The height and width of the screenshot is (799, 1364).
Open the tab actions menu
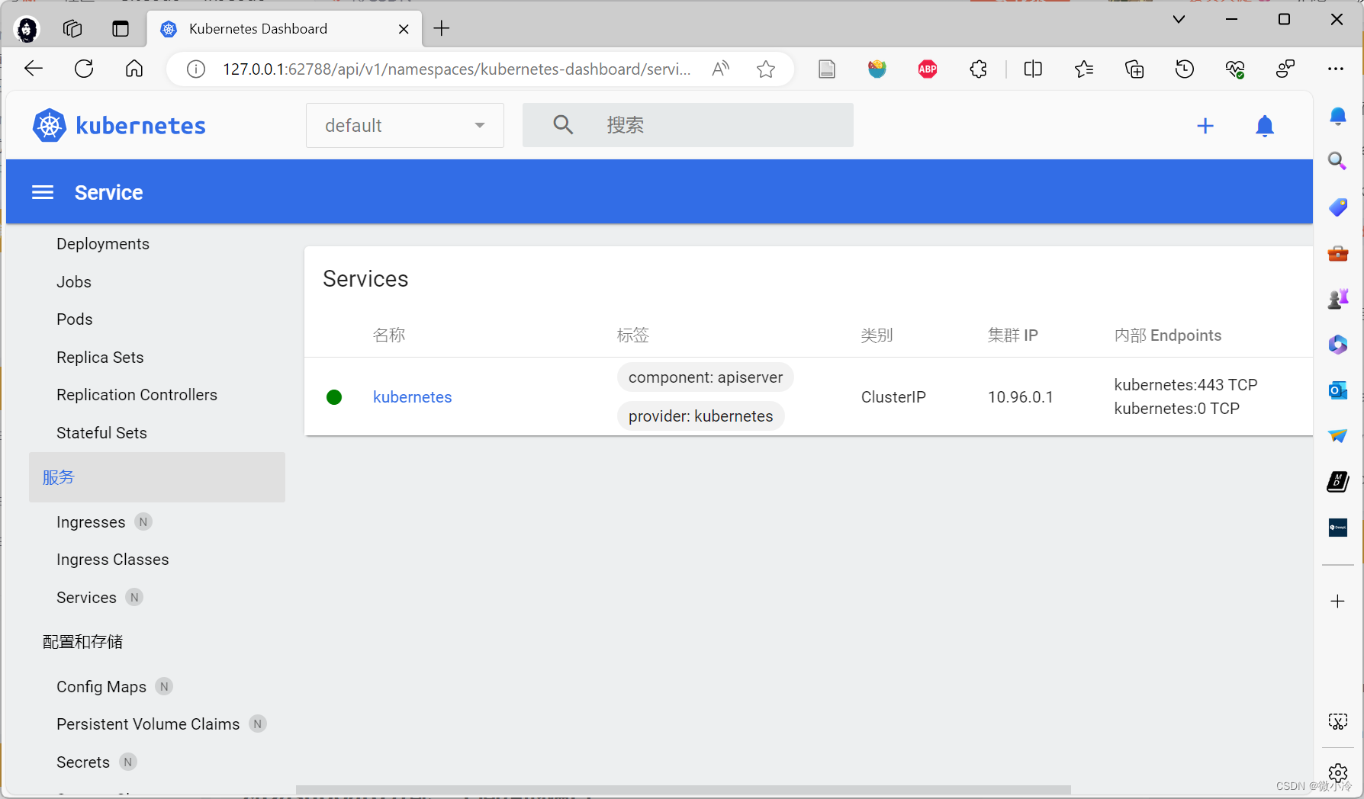[121, 29]
